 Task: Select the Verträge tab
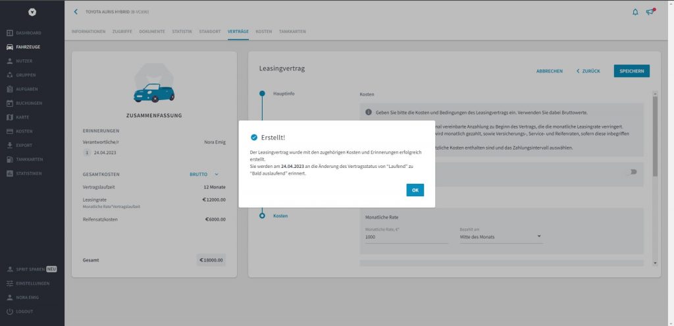(x=238, y=32)
